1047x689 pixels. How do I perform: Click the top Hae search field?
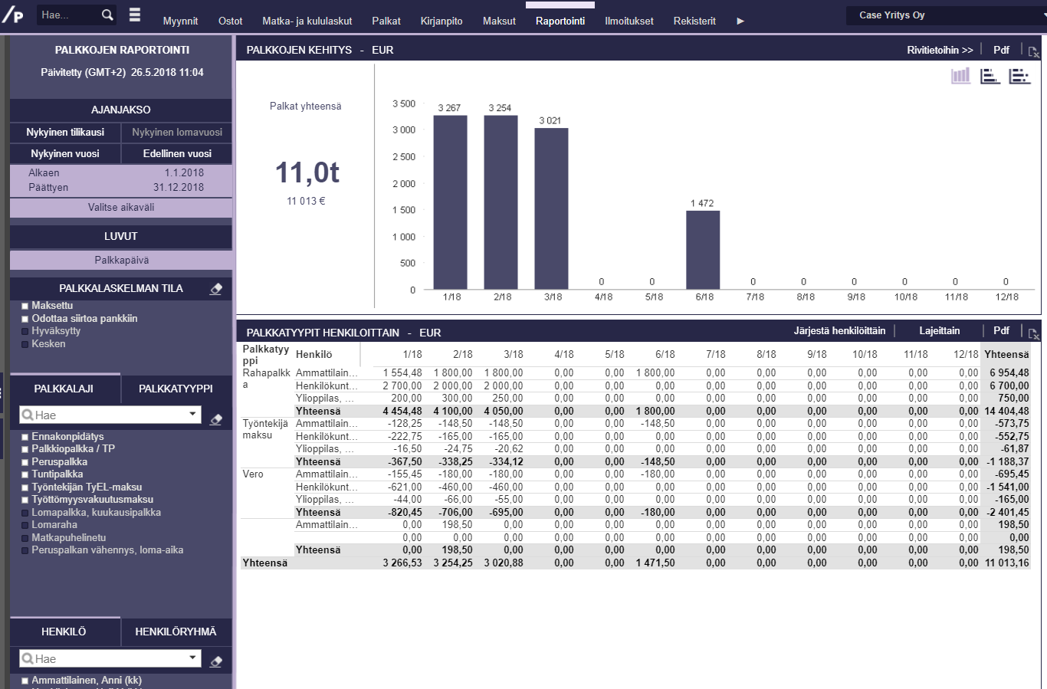[x=66, y=15]
